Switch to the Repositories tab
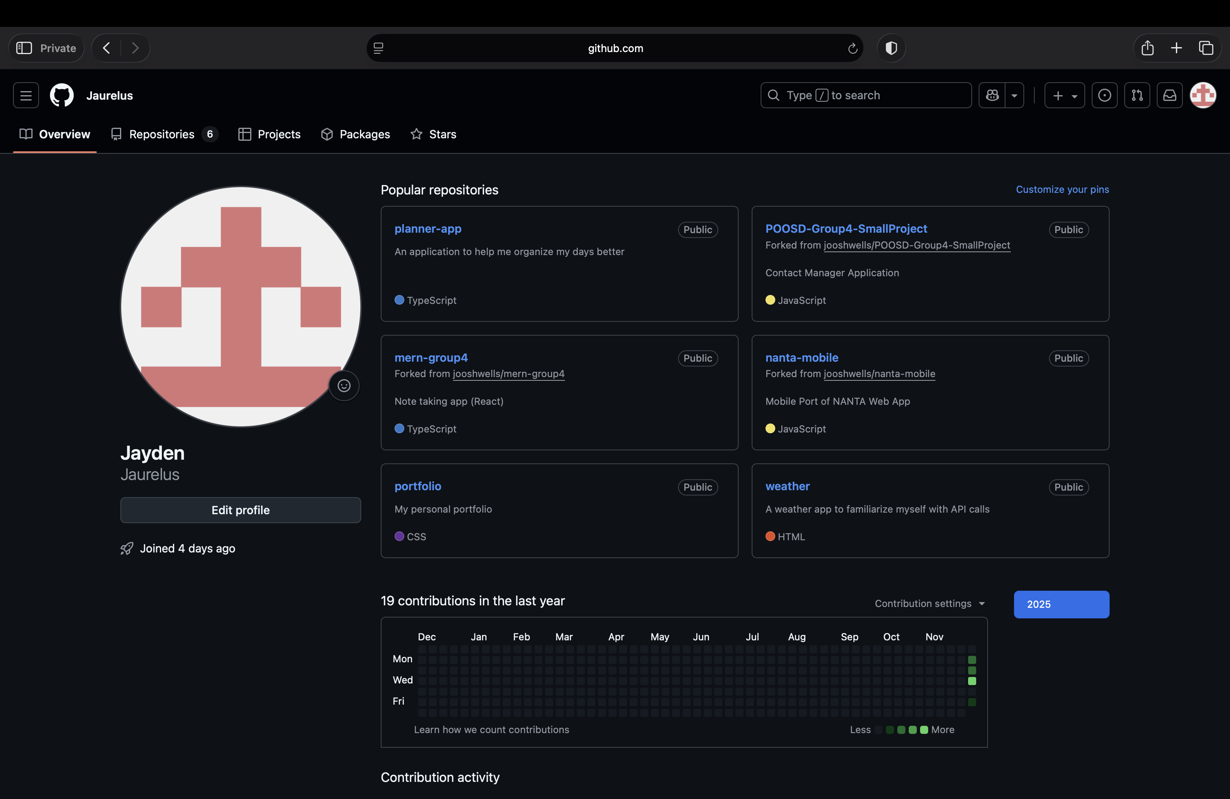The height and width of the screenshot is (799, 1230). (162, 134)
